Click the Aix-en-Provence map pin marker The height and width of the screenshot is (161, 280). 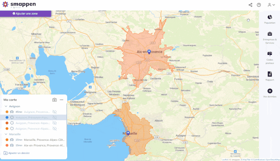pos(149,52)
